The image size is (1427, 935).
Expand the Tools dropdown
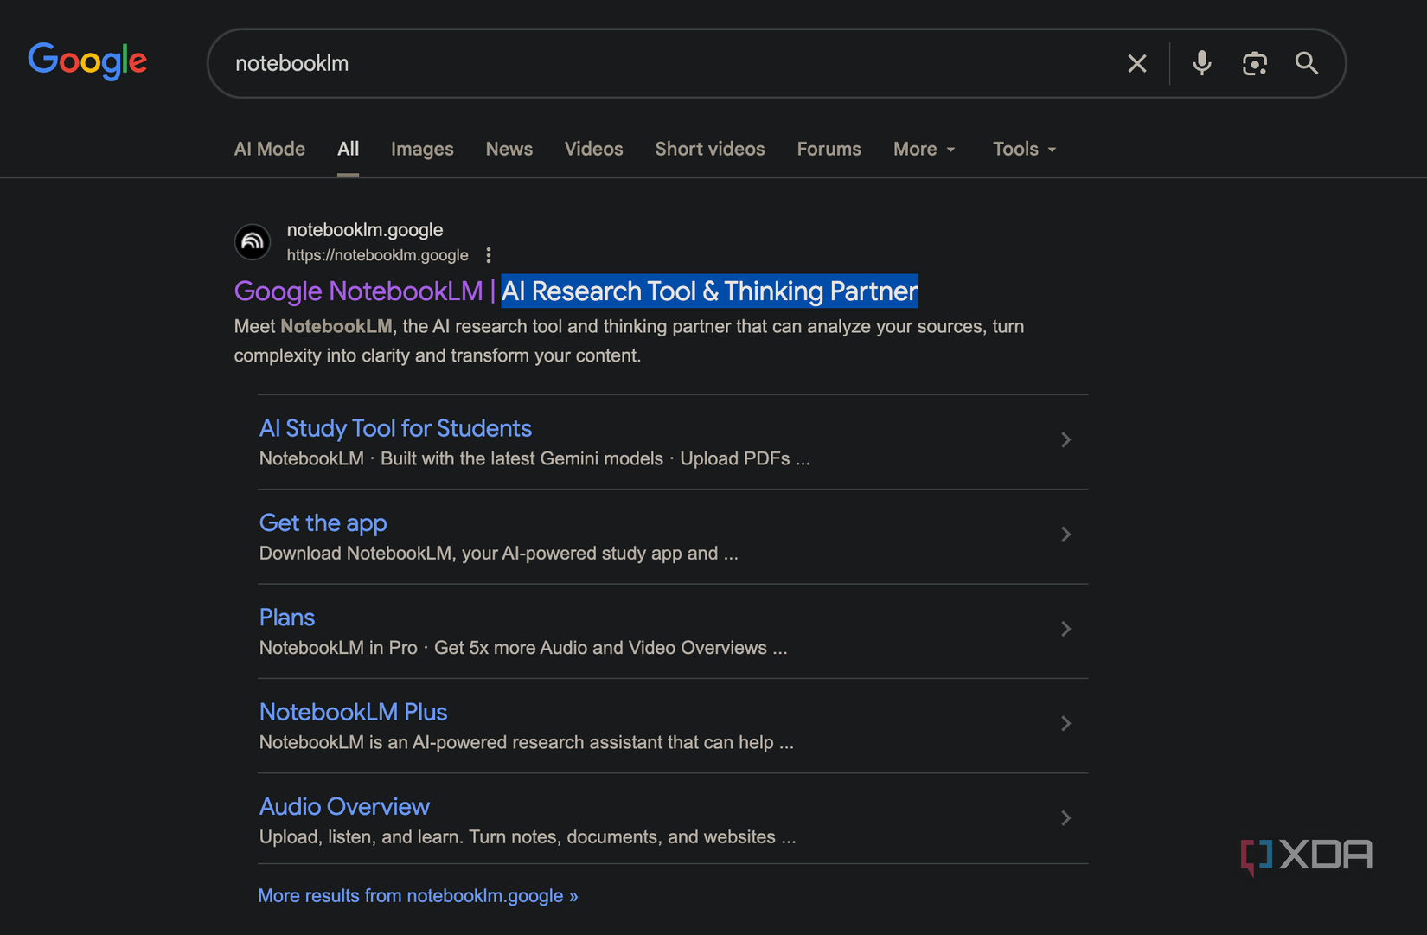tap(1023, 149)
